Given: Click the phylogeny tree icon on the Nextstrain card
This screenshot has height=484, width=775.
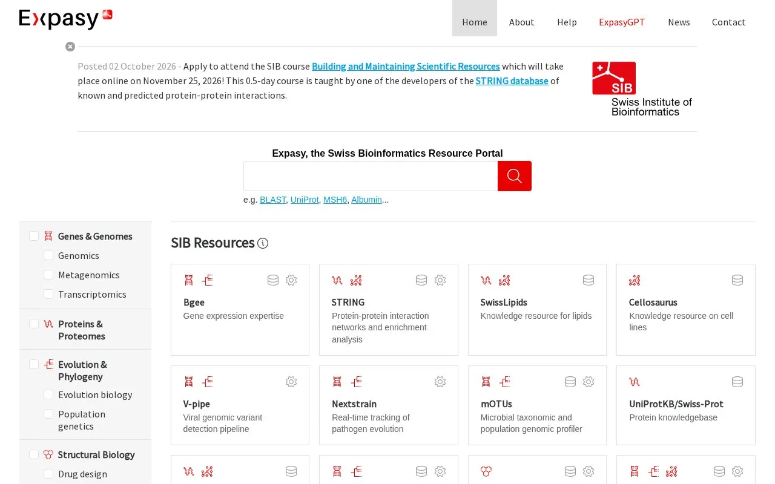Looking at the screenshot, I should tap(356, 382).
